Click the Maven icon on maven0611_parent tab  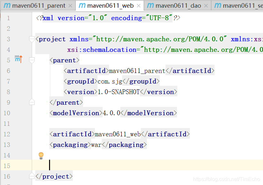tap(7, 5)
